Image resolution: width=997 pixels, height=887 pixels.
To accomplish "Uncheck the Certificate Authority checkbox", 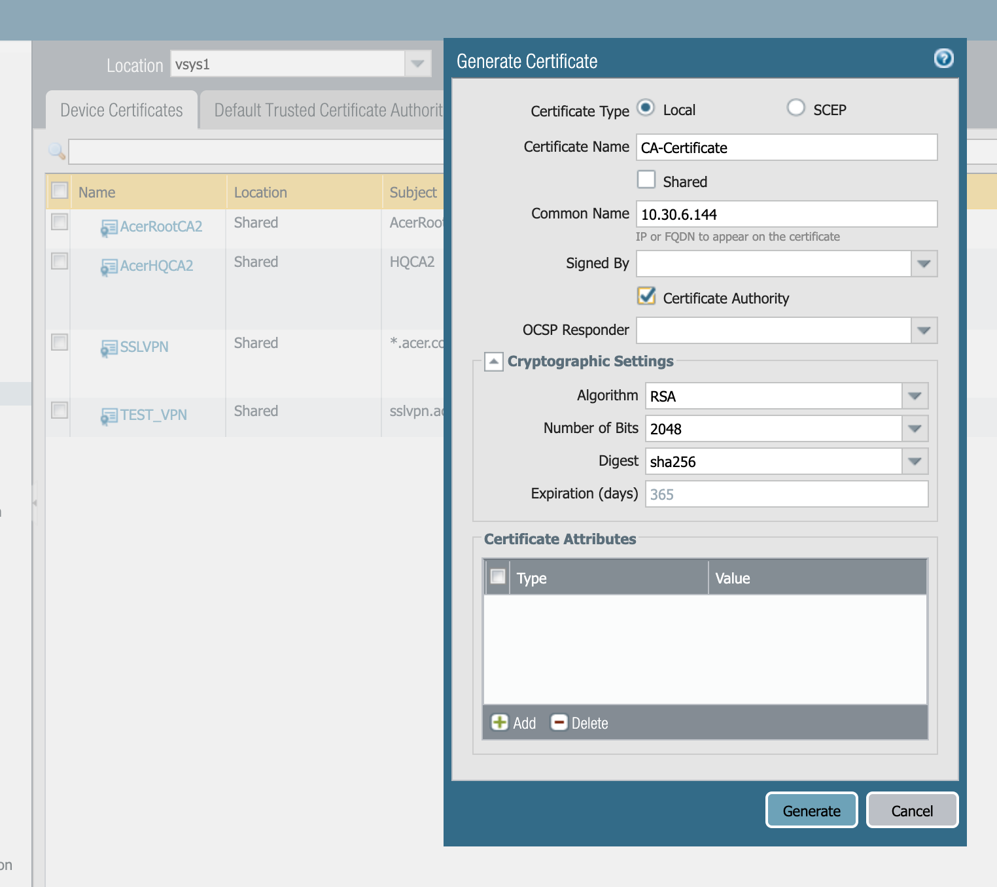I will (x=646, y=296).
